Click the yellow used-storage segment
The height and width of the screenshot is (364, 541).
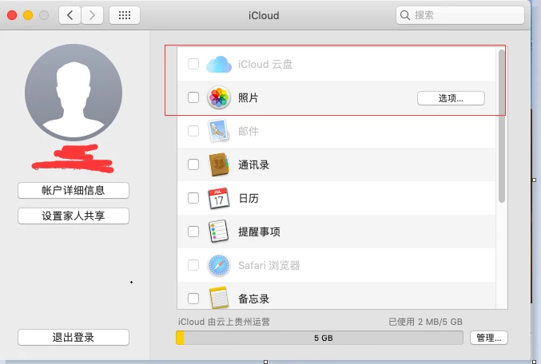point(180,338)
